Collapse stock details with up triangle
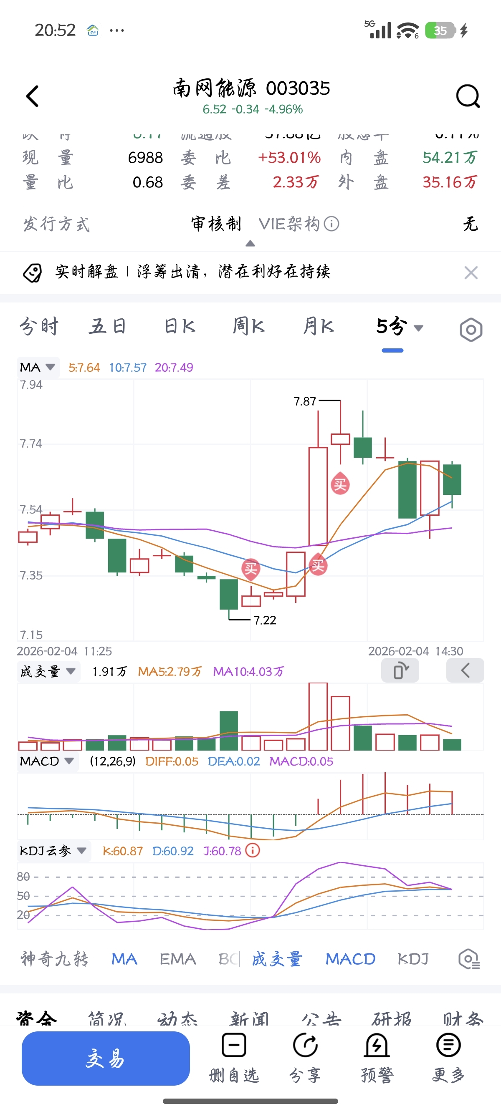The width and height of the screenshot is (501, 1114). pyautogui.click(x=250, y=244)
